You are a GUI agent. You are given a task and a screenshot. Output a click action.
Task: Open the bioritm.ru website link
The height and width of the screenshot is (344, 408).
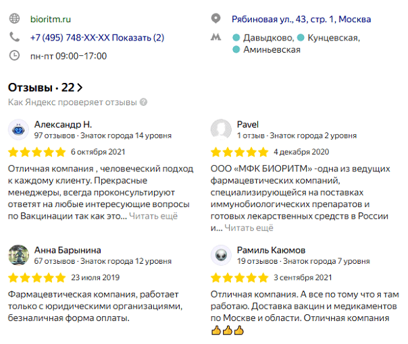[x=51, y=20]
